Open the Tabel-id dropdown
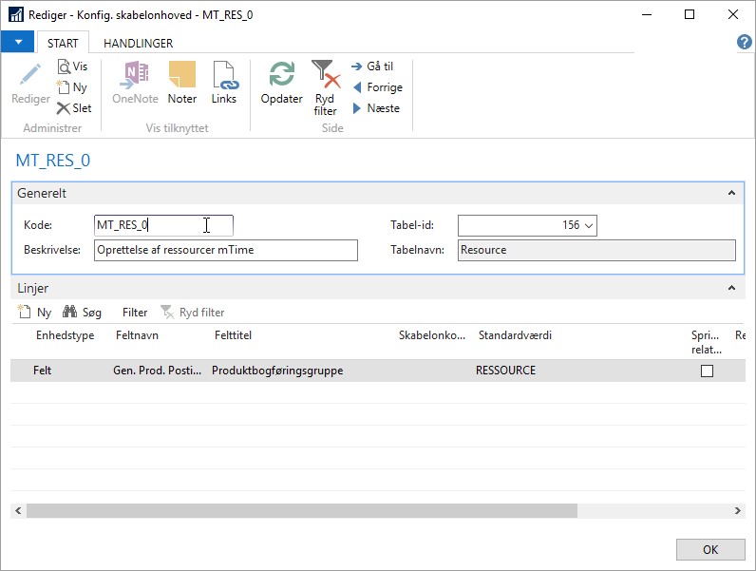Image resolution: width=756 pixels, height=571 pixels. pos(589,225)
